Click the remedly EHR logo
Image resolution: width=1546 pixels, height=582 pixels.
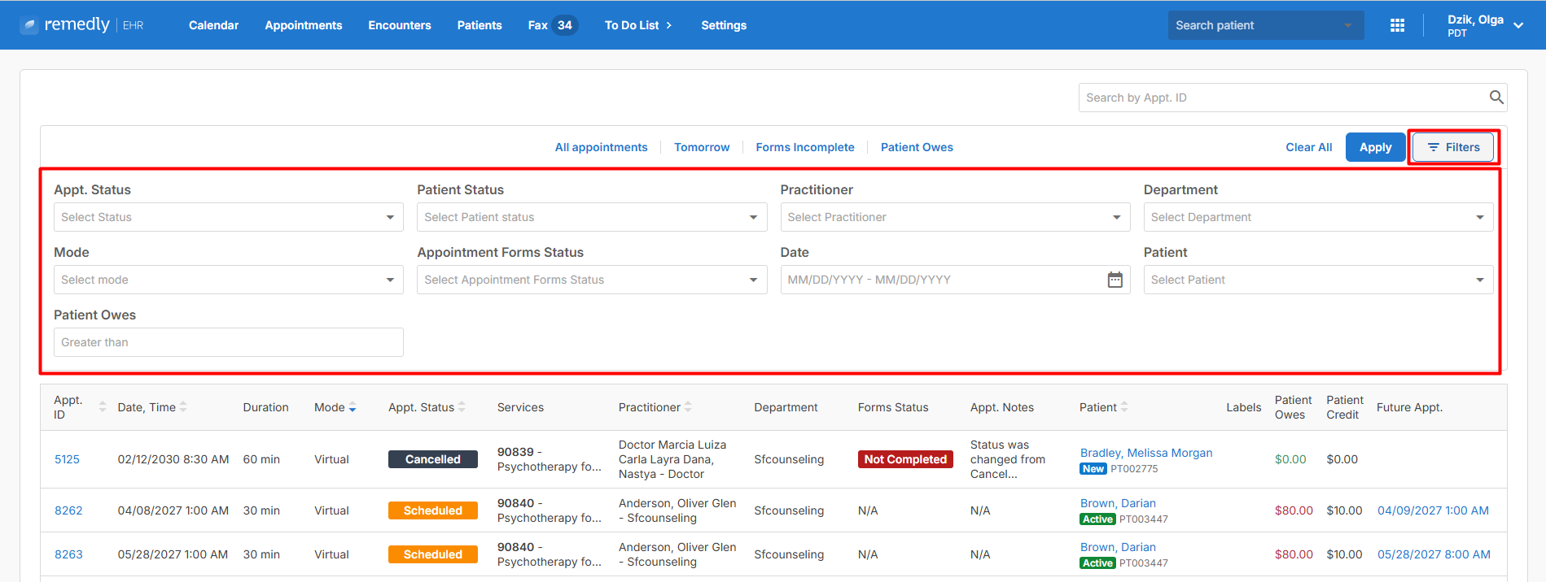[82, 25]
